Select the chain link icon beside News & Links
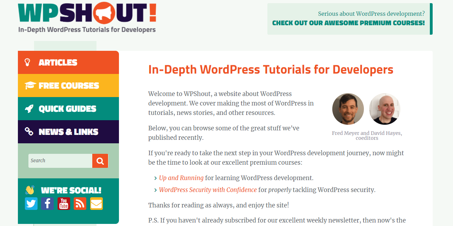The image size is (453, 226). (29, 132)
